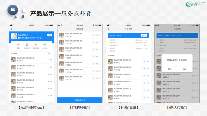This screenshot has height=116, width=207.
Task: Tap the 核销 icon
Action: pos(18,45)
